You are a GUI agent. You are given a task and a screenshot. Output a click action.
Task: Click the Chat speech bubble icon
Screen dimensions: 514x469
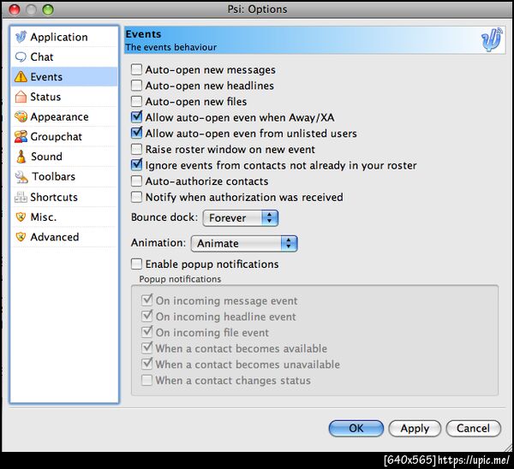pos(21,57)
